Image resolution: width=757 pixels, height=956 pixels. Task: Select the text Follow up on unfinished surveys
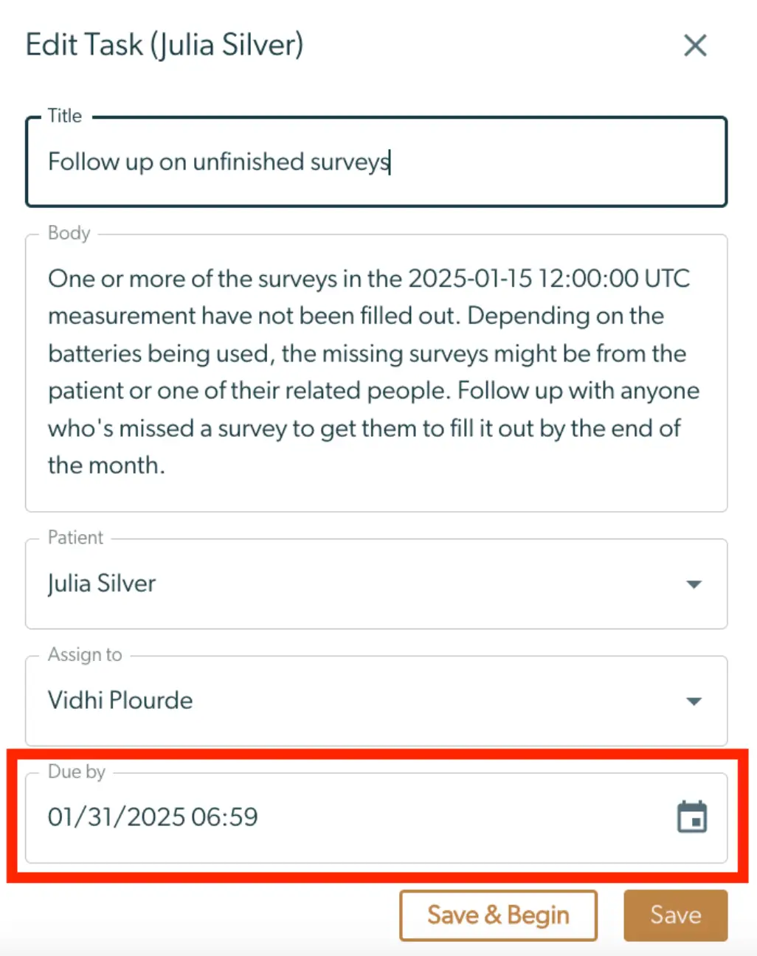coord(218,162)
